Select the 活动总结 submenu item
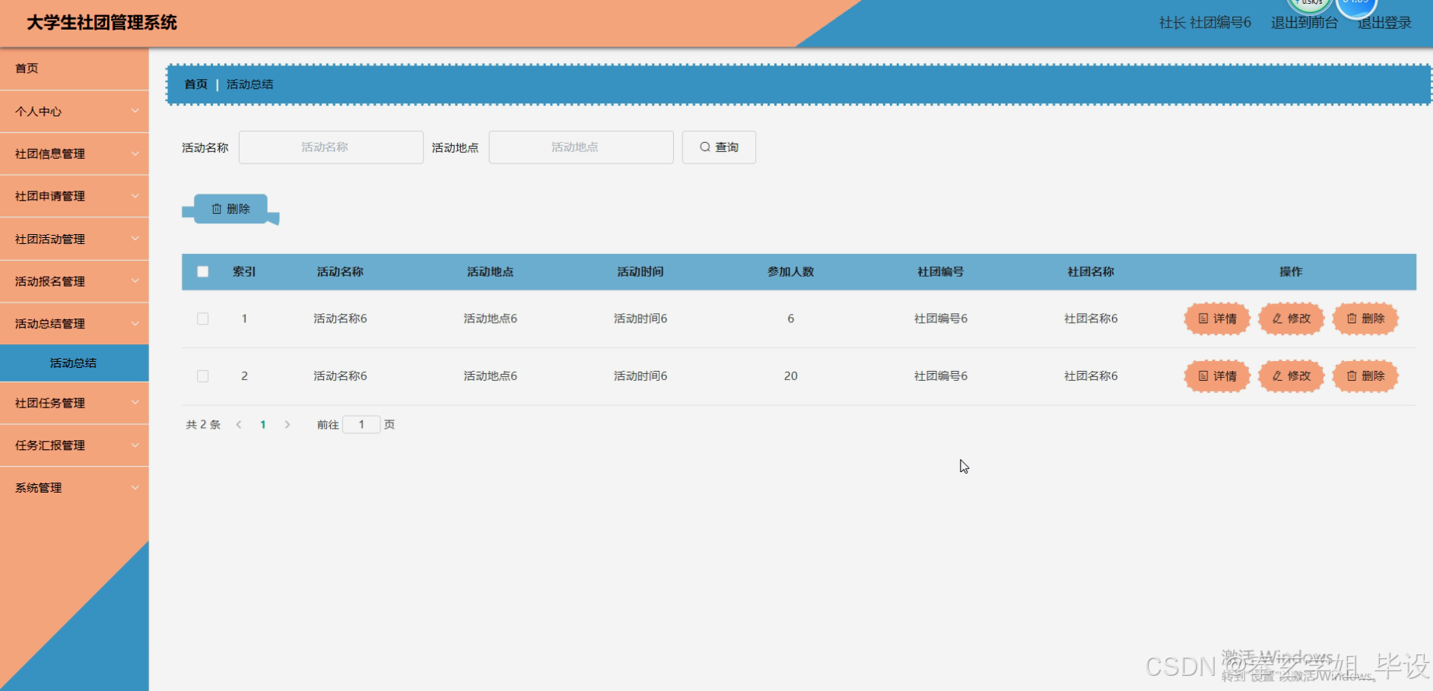The height and width of the screenshot is (691, 1433). pos(75,363)
